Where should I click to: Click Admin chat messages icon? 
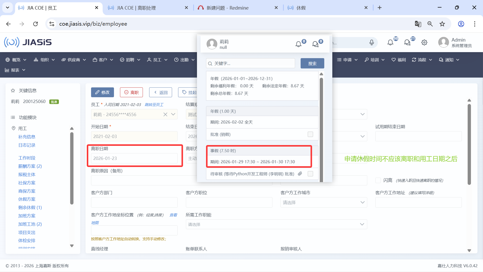click(407, 43)
